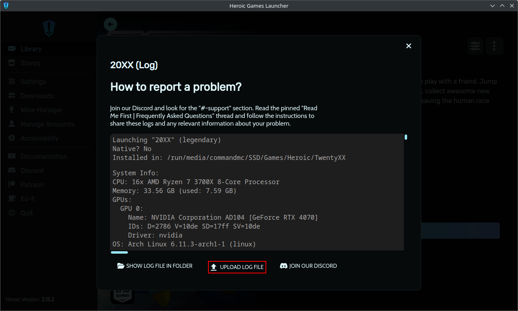Screen dimensions: 518x311
Task: Click the "System Info:" log line
Action: click(136, 173)
